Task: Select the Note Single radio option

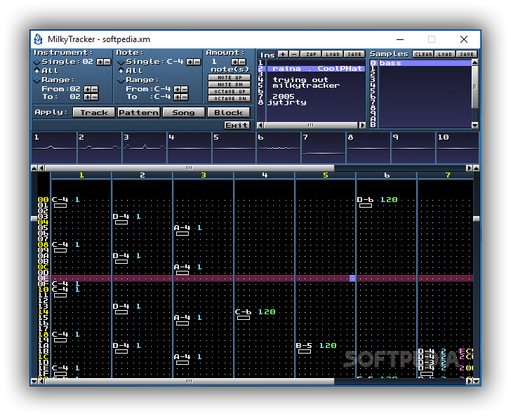Action: 121,62
